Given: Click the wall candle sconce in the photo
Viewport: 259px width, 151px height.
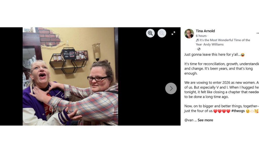Looking at the screenshot, I should [x=96, y=52].
